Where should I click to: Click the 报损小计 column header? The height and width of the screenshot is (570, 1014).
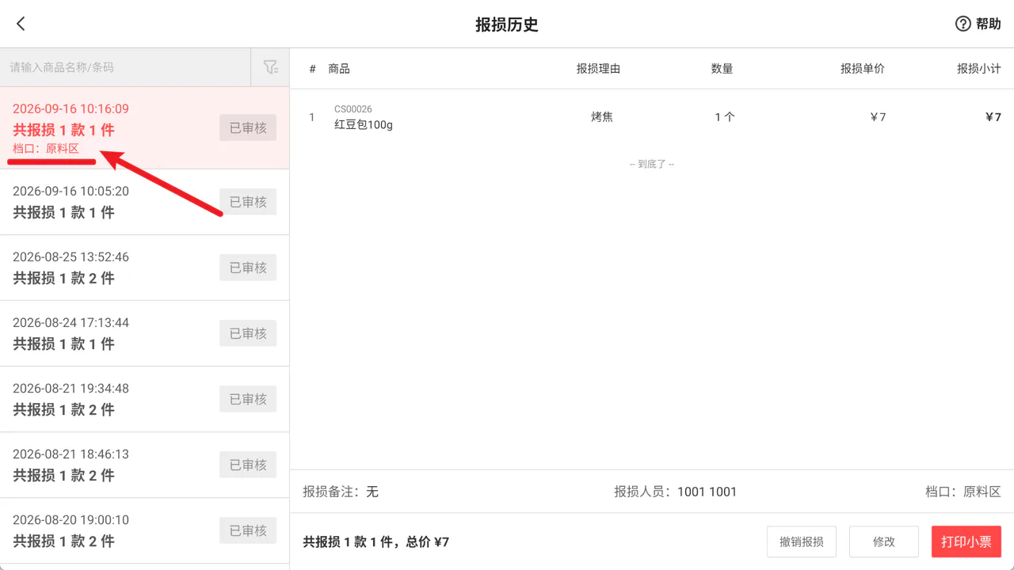point(979,69)
